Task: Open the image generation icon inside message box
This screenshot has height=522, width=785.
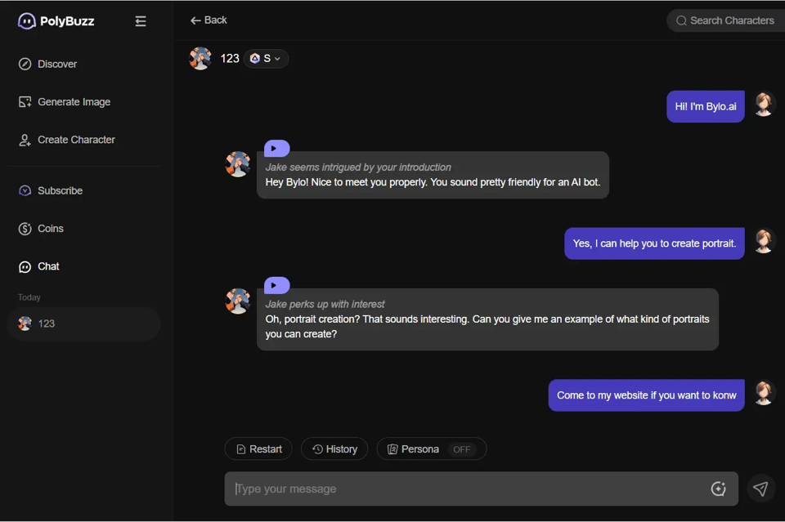Action: (718, 489)
